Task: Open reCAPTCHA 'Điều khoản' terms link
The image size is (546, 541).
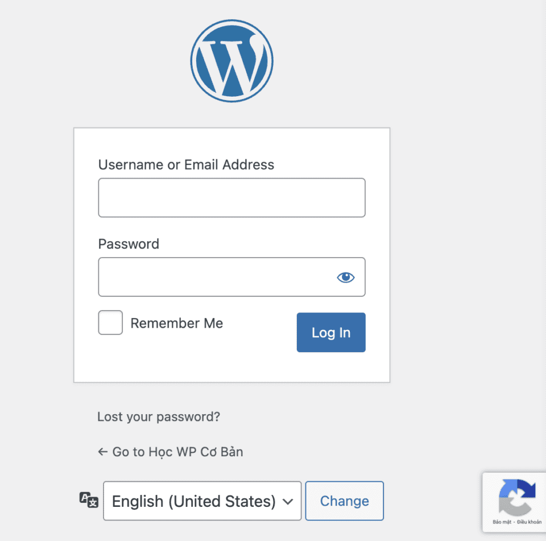Action: click(x=529, y=522)
